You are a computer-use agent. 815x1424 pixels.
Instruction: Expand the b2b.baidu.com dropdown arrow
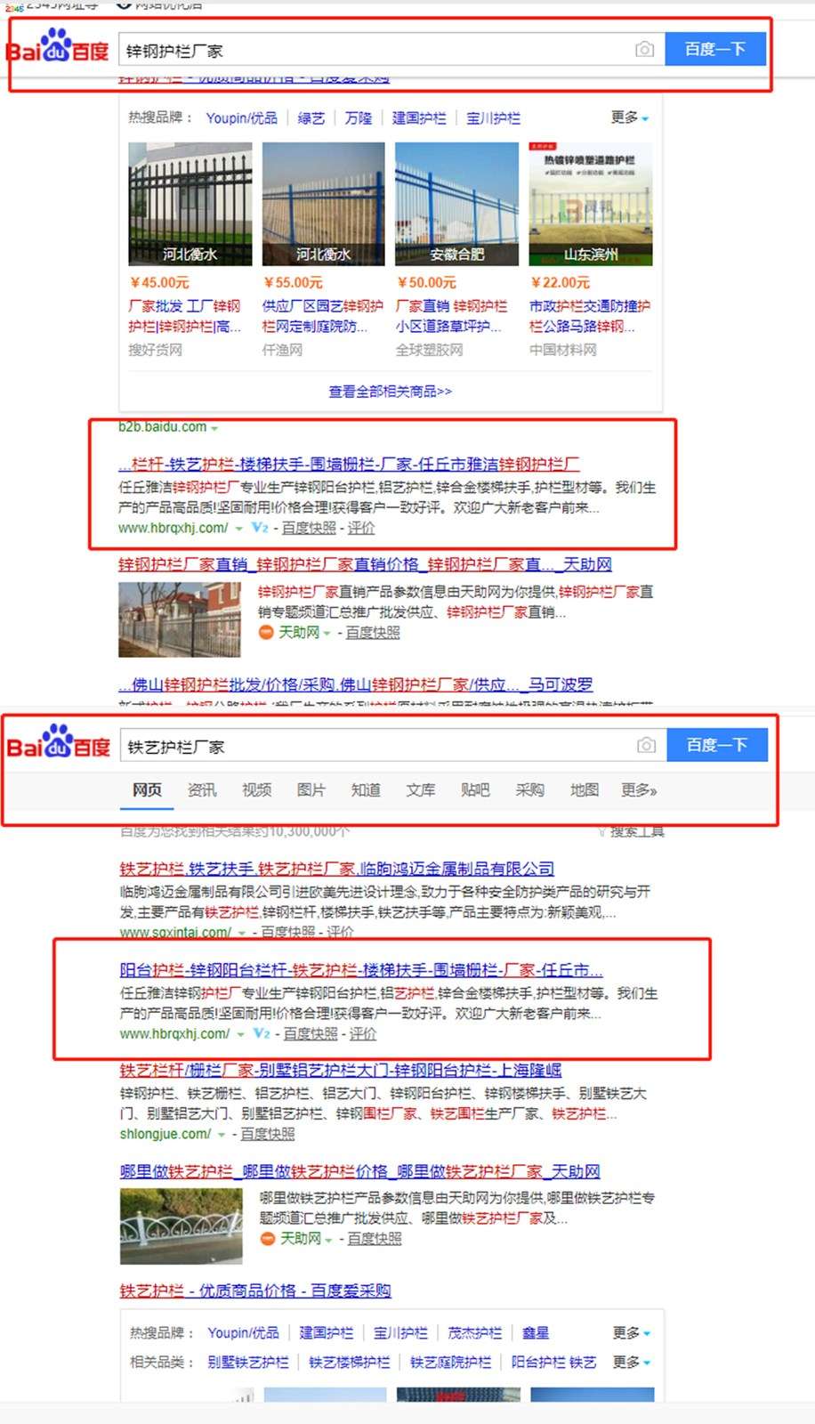click(x=214, y=428)
